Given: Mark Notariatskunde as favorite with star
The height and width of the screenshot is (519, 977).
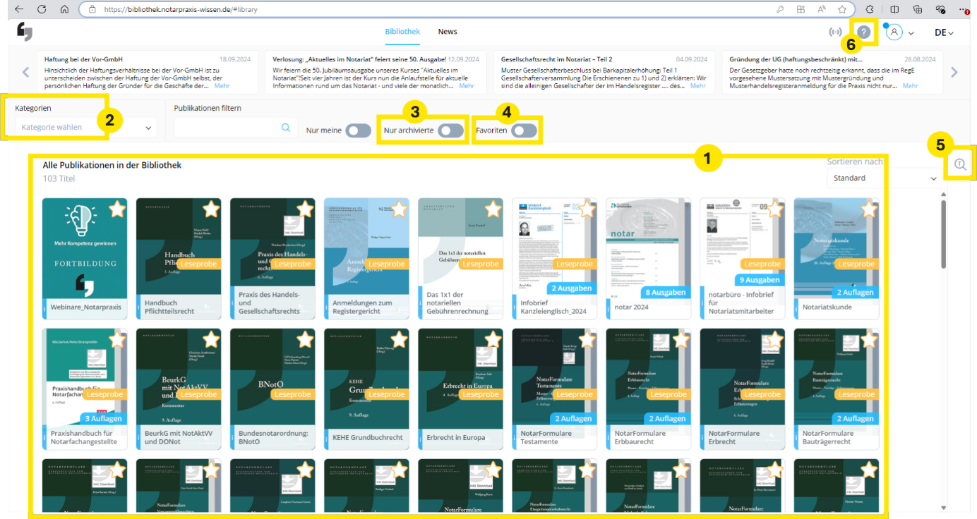Looking at the screenshot, I should [x=869, y=209].
